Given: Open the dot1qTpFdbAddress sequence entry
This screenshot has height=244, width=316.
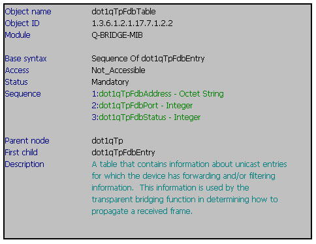Looking at the screenshot, I should click(x=157, y=94).
